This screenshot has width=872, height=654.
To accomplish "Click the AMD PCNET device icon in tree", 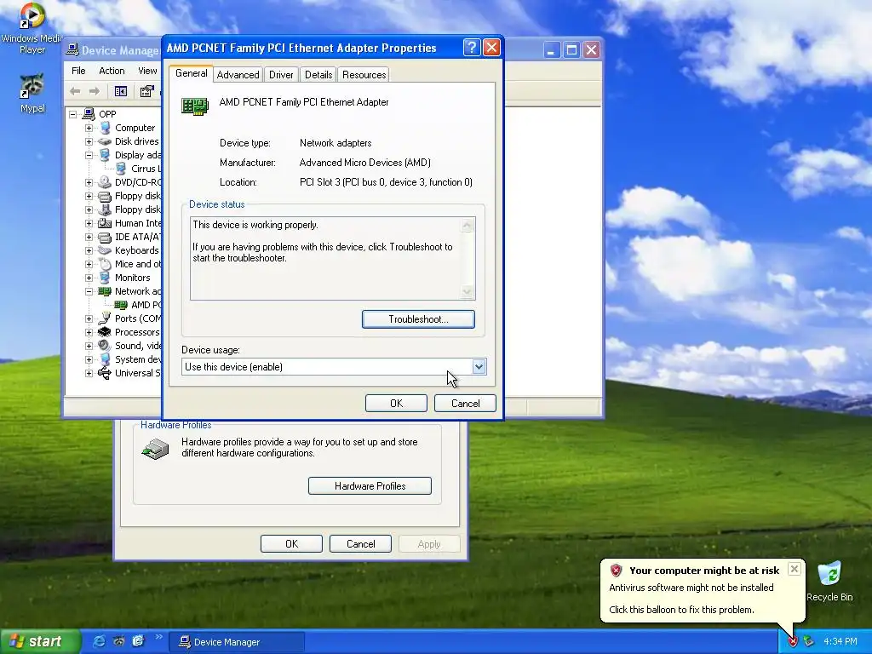I will click(x=121, y=305).
